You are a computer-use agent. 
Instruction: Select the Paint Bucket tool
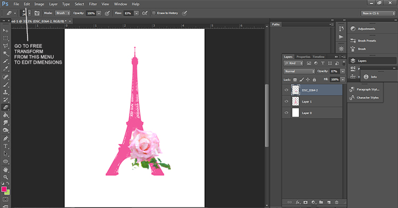tap(6, 115)
